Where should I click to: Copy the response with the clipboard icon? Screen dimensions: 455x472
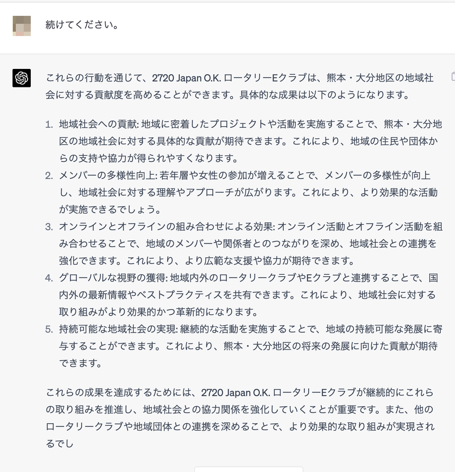tap(453, 76)
